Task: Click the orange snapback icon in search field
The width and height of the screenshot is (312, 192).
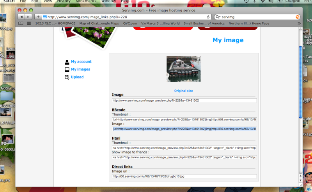Action: click(298, 17)
